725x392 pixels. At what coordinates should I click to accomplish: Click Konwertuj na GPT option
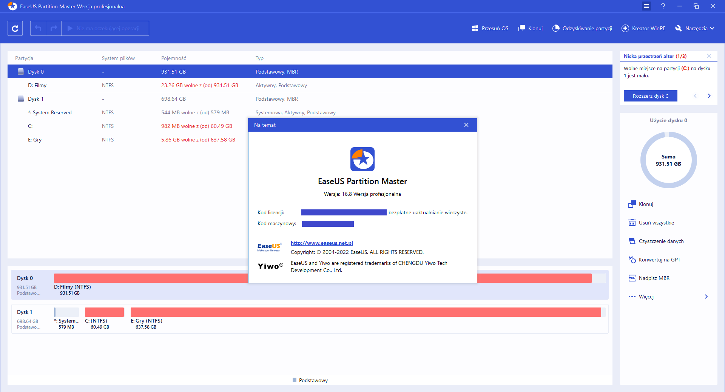[654, 260]
